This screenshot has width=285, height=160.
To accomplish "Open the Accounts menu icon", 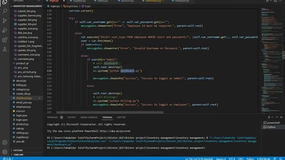I will [x=4, y=142].
